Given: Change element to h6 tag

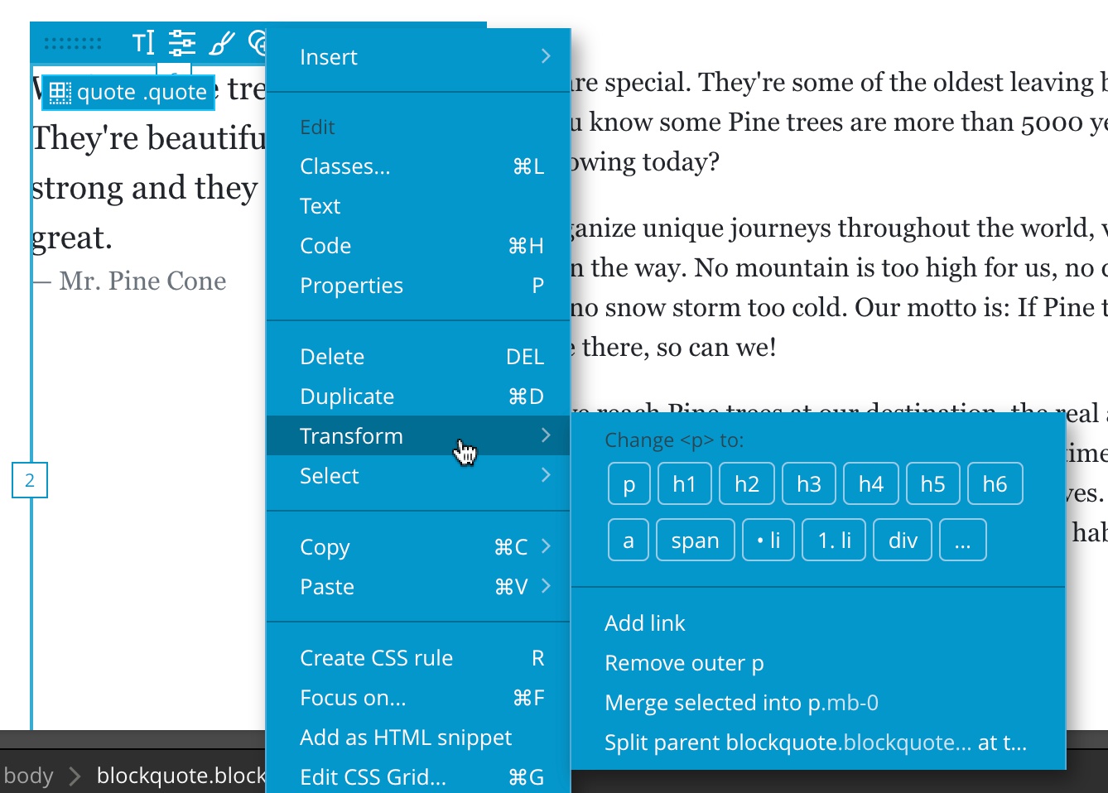Looking at the screenshot, I should pos(995,484).
